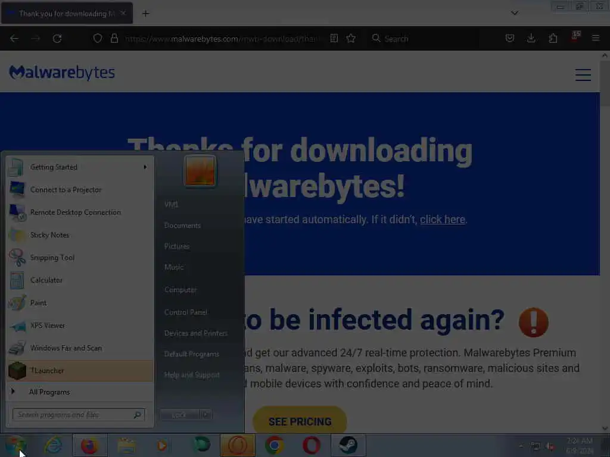Viewport: 610px width, 457px height.
Task: Open the Firefox downloads panel
Action: tap(531, 39)
